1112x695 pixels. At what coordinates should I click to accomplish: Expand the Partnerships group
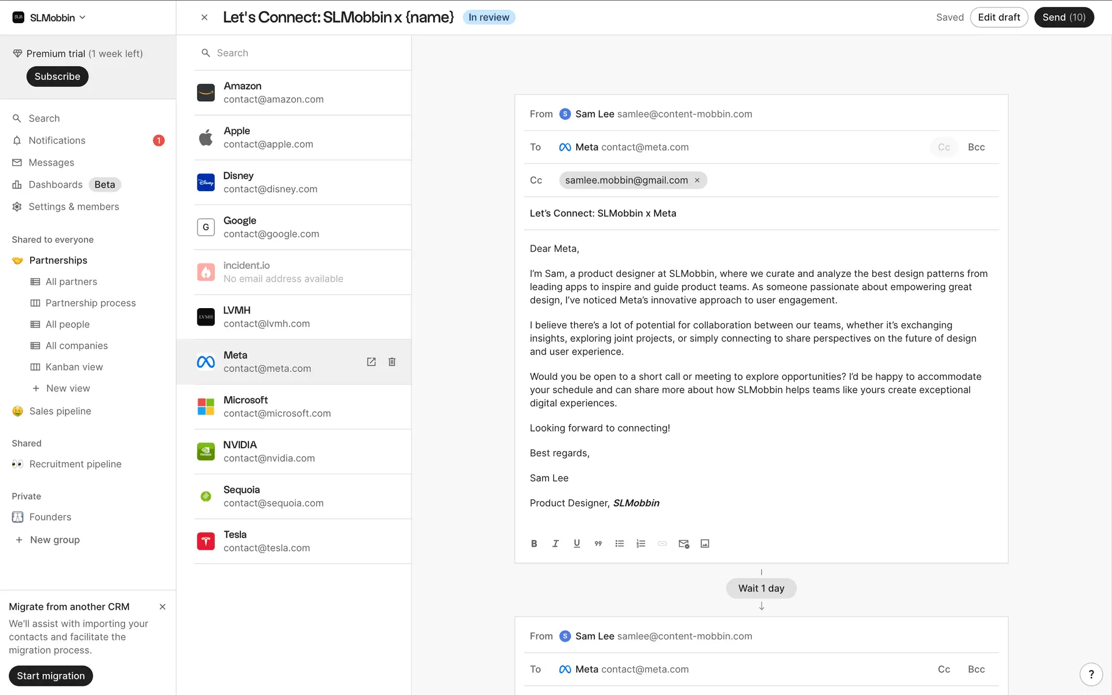pyautogui.click(x=58, y=261)
